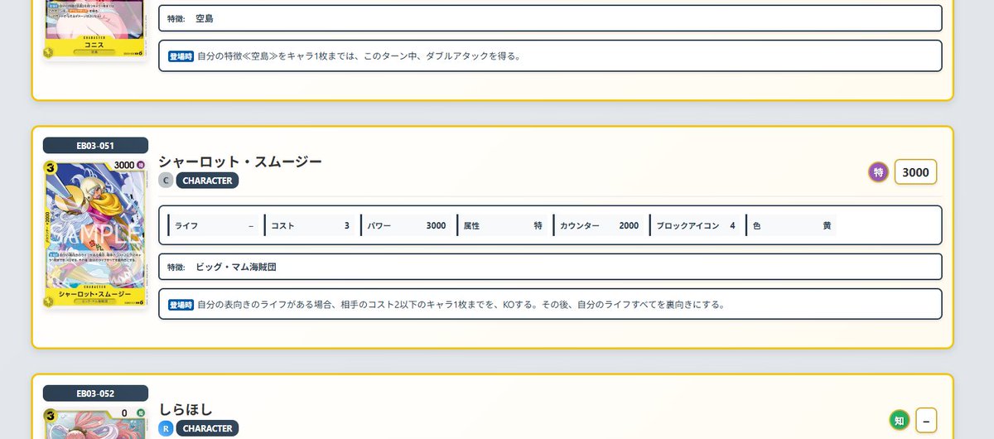Click the 特徴 空島 trait row
The width and height of the screenshot is (994, 439).
(x=550, y=18)
